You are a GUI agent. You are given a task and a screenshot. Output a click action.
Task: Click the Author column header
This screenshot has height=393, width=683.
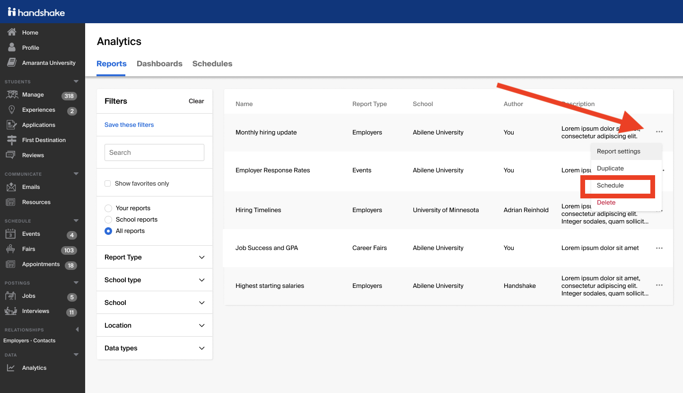tap(513, 104)
